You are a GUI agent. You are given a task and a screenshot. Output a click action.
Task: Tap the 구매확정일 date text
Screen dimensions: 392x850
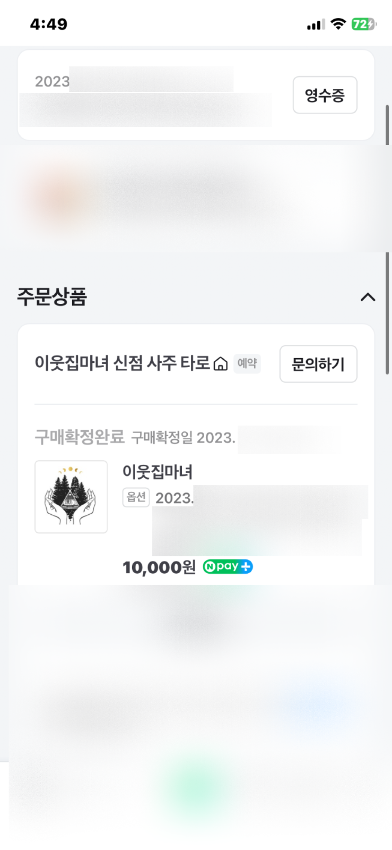coord(183,437)
